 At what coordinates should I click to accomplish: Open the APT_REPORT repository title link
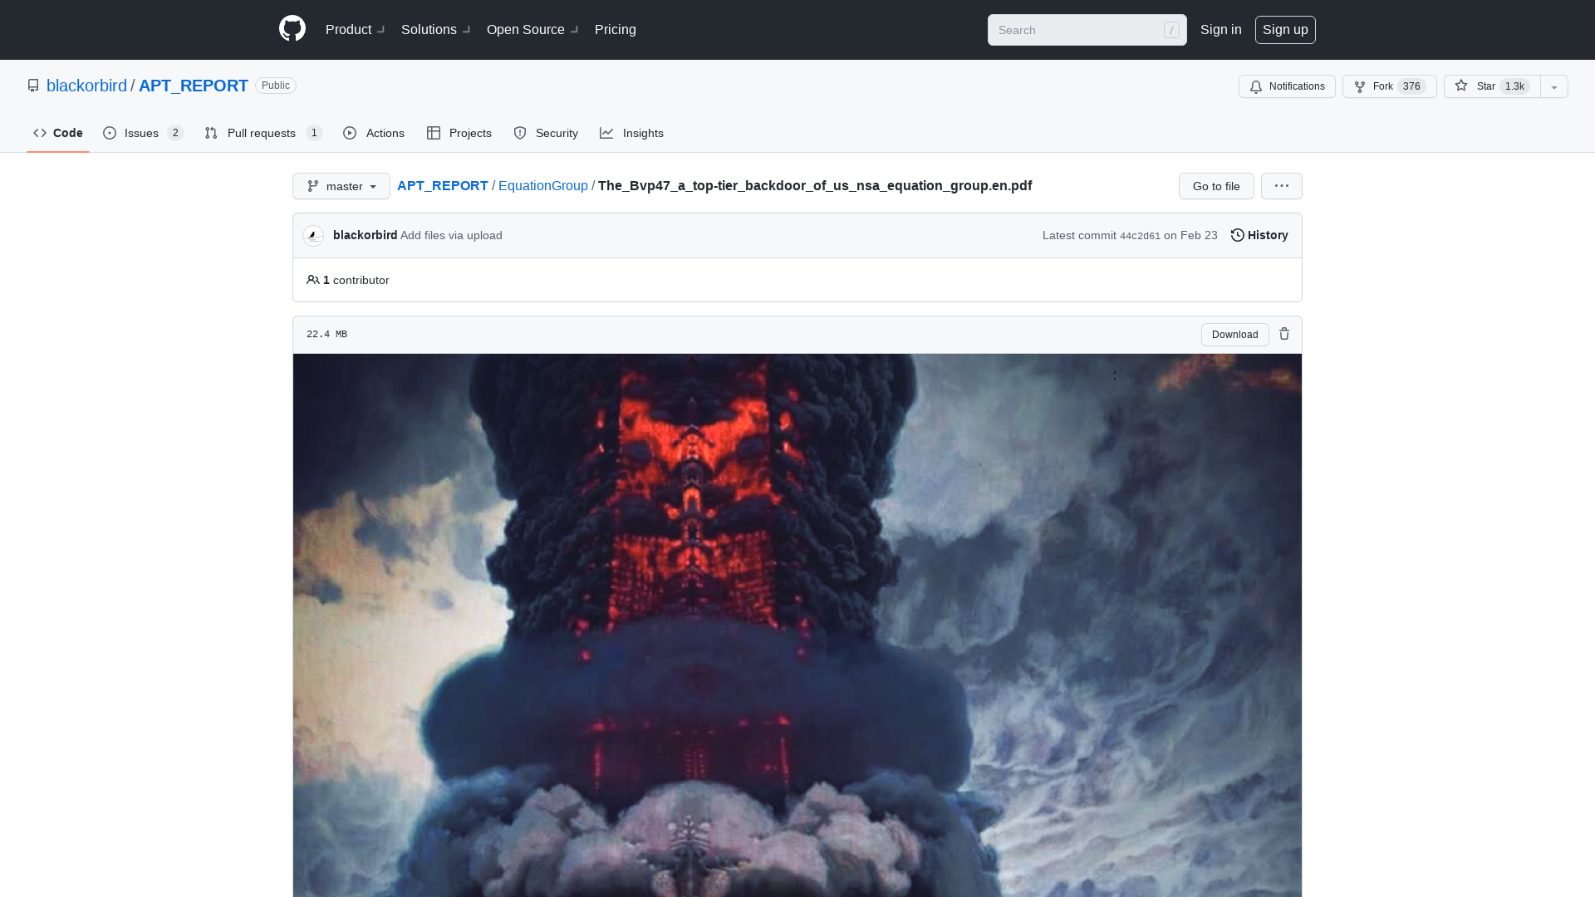[x=194, y=86]
